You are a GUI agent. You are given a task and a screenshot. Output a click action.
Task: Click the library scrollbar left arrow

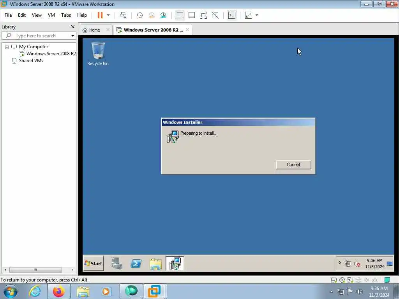coord(5,270)
